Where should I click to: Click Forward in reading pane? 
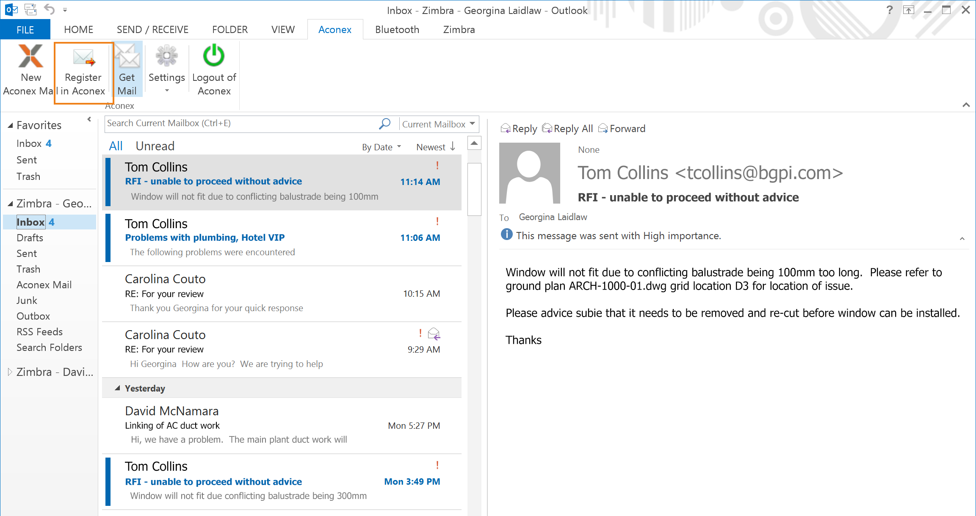622,129
